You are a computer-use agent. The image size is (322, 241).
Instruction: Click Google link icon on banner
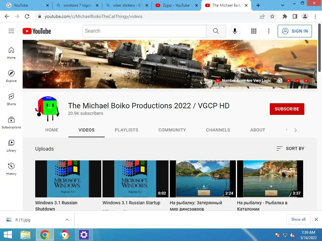pos(280,81)
